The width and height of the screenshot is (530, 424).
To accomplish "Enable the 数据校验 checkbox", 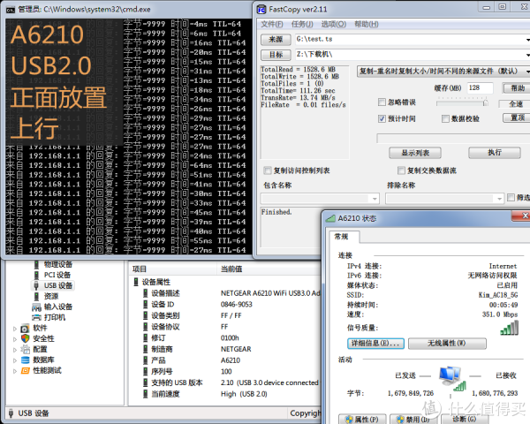I will [x=445, y=118].
